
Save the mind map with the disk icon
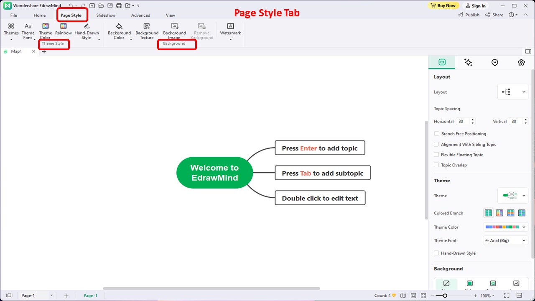tap(110, 6)
